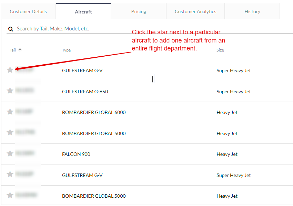The height and width of the screenshot is (206, 293).
Task: Sort by the Type column header
Action: click(x=66, y=50)
